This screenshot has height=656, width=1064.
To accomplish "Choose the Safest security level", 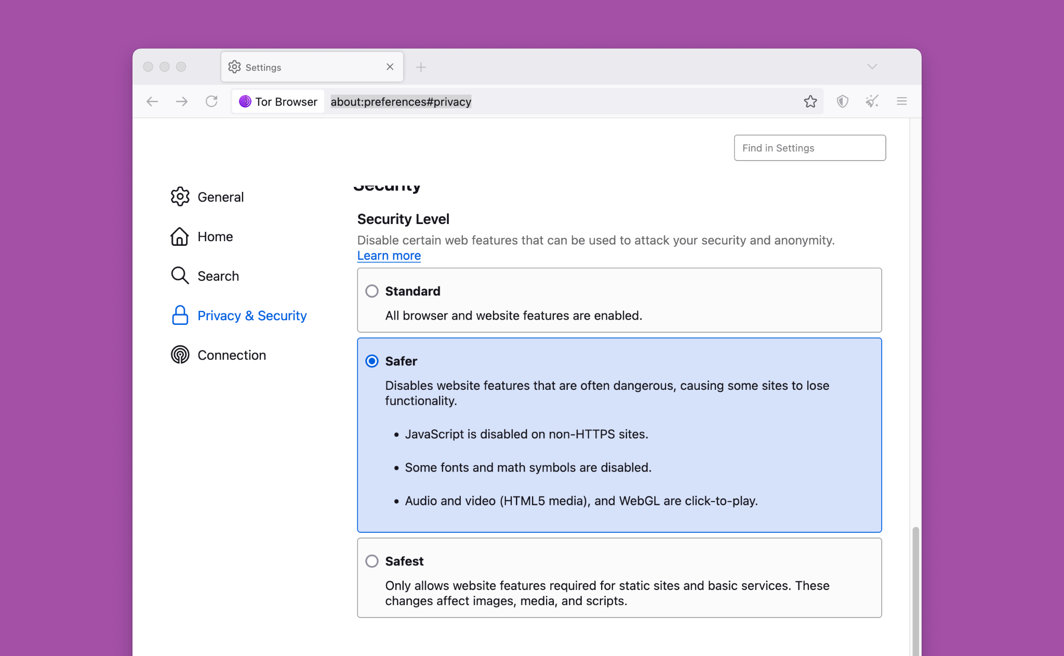I will tap(372, 561).
